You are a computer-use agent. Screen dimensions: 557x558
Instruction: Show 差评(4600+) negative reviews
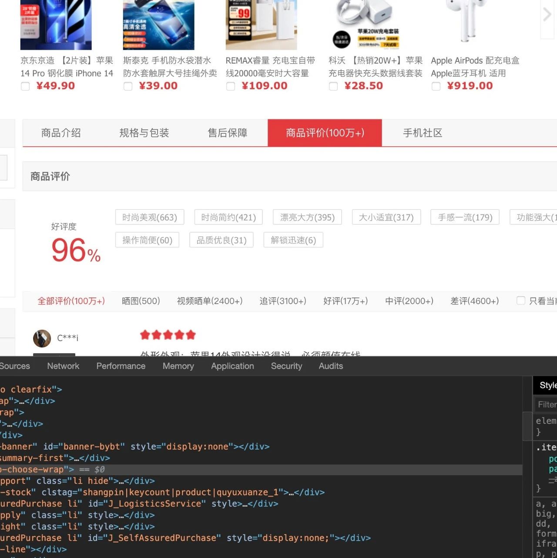point(475,301)
